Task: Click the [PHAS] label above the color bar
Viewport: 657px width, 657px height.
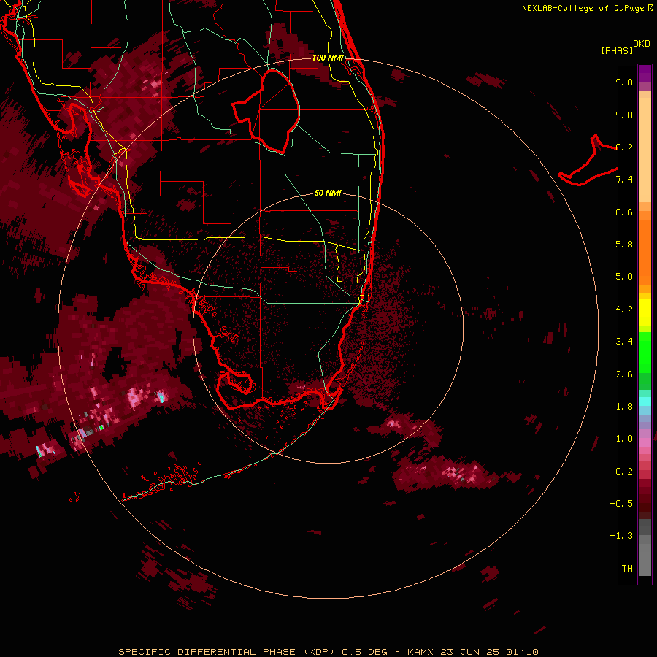Action: [x=617, y=51]
